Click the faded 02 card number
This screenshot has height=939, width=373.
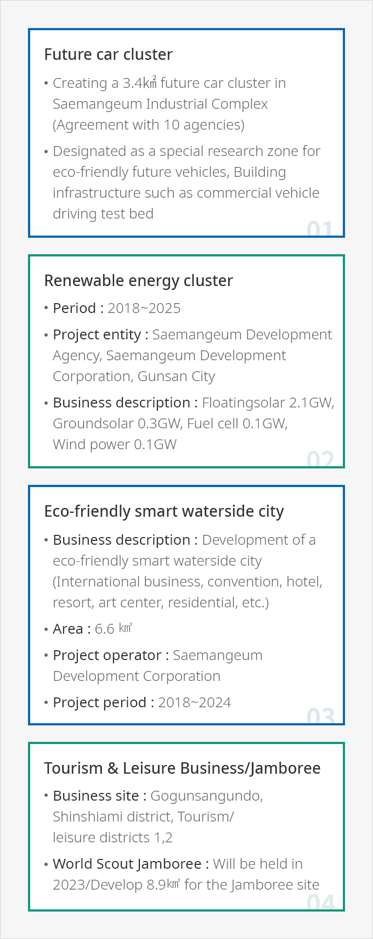pyautogui.click(x=320, y=459)
